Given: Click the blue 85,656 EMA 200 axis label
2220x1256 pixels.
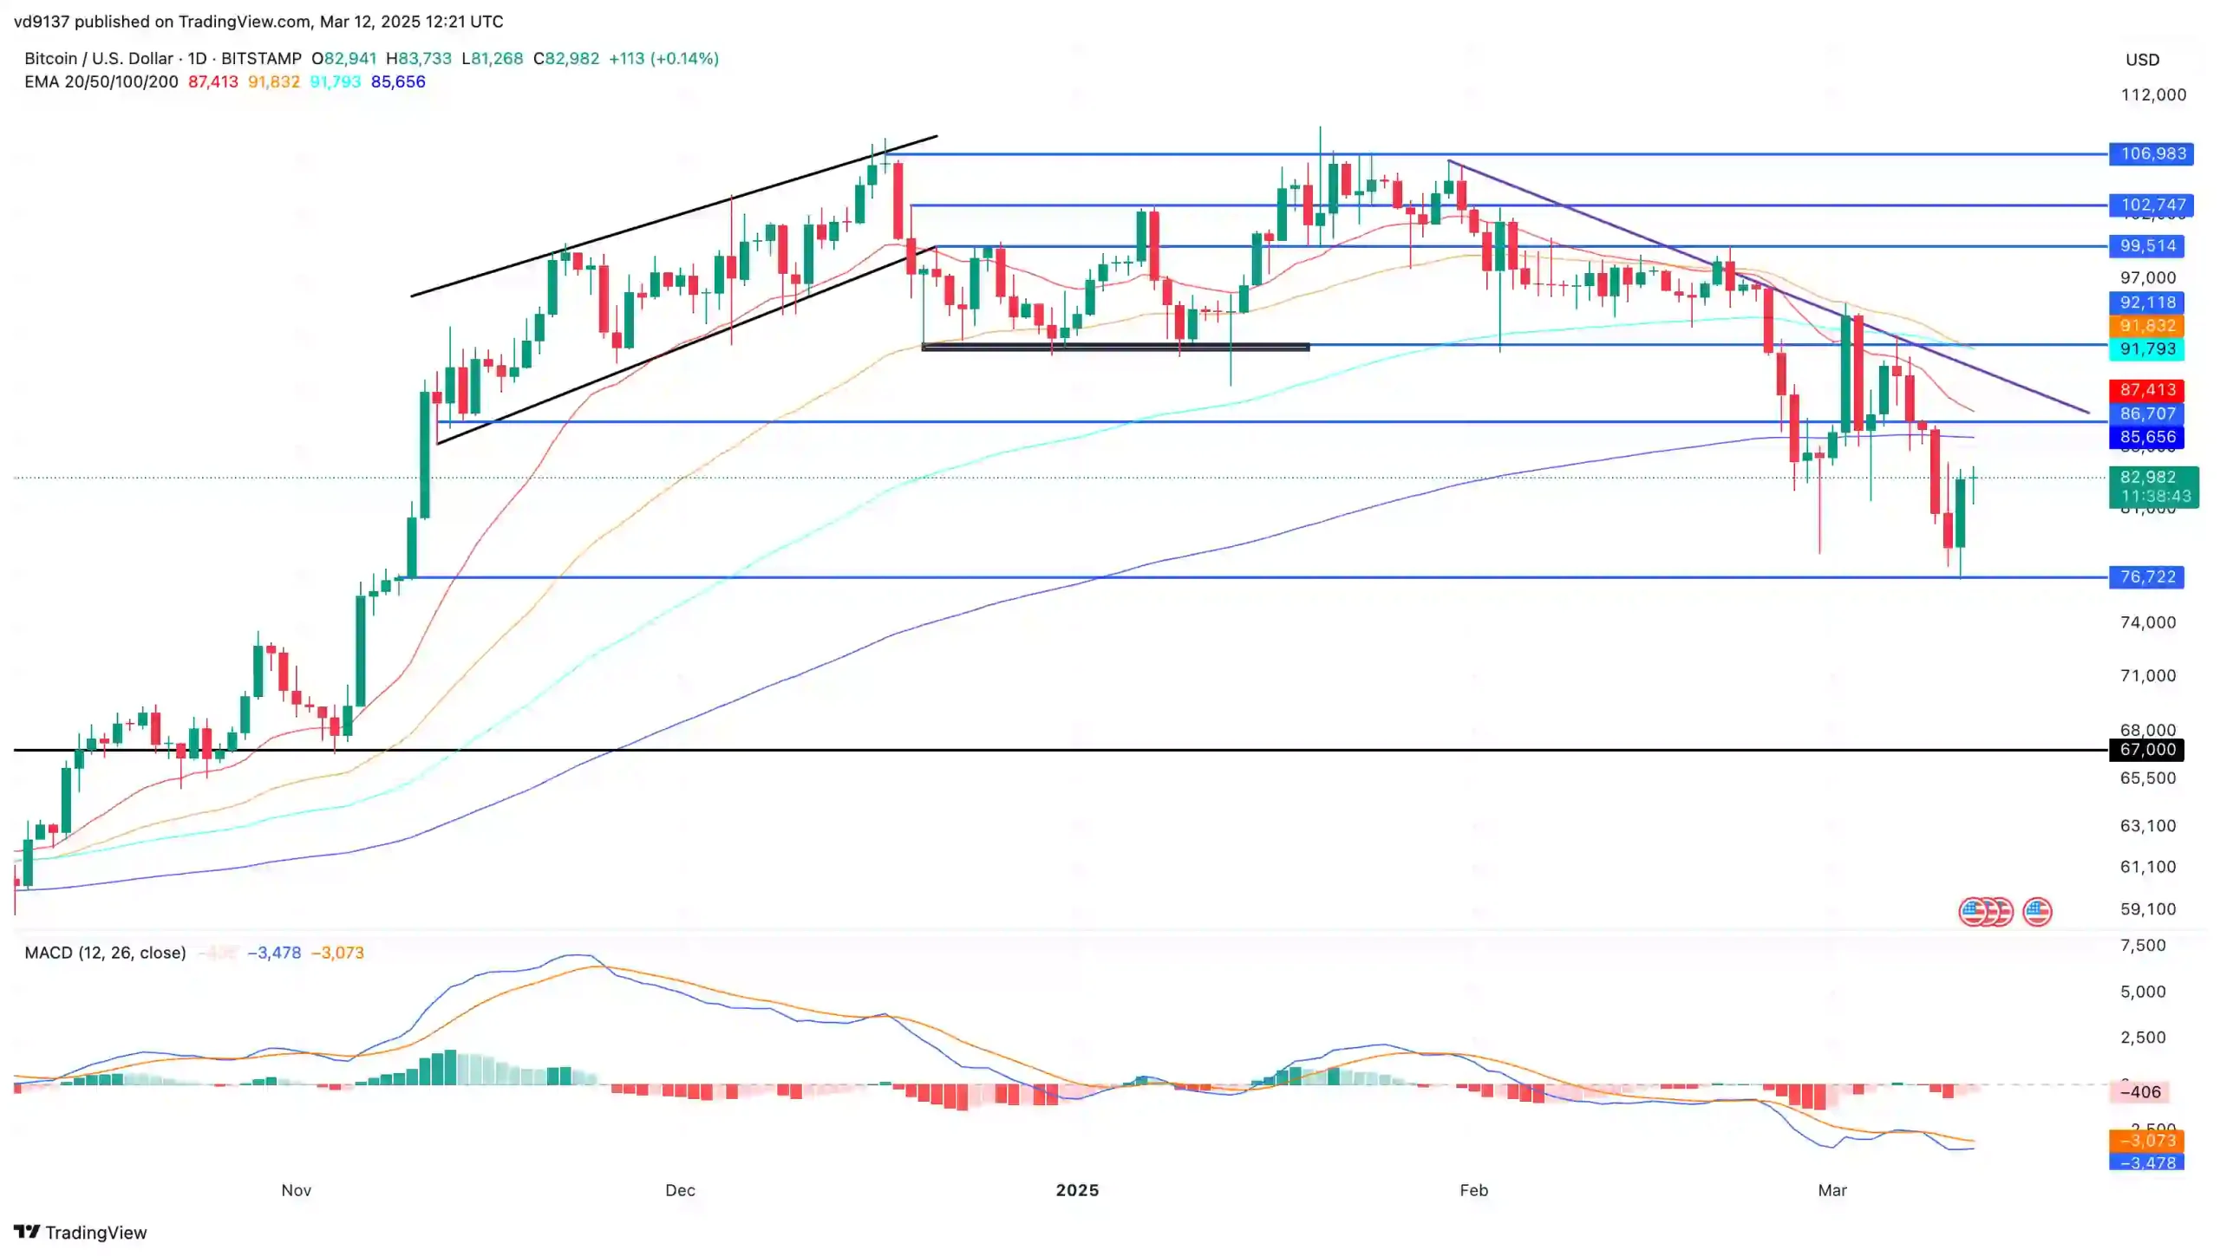Looking at the screenshot, I should tap(2146, 437).
